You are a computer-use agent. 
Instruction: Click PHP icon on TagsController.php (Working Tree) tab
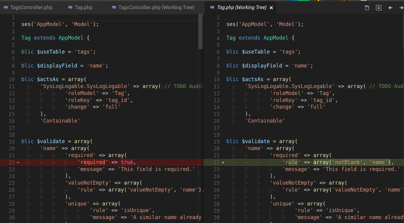click(114, 8)
